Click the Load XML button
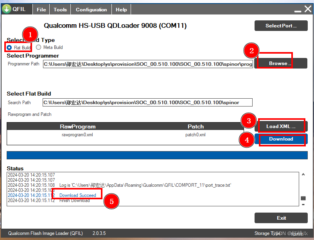 281,126
